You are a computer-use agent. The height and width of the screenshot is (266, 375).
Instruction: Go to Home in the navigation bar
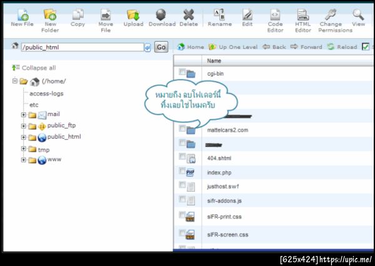pyautogui.click(x=191, y=47)
